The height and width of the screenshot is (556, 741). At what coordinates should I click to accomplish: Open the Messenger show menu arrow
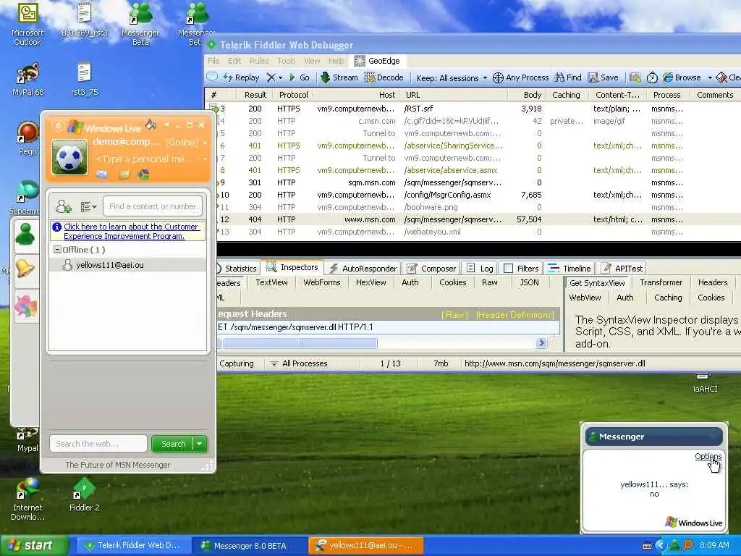point(167,125)
